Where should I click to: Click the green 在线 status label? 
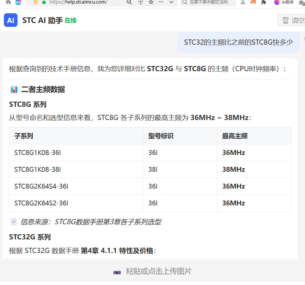pos(71,20)
